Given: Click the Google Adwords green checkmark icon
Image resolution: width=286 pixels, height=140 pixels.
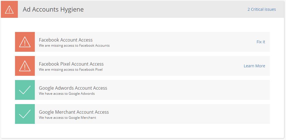Looking at the screenshot, I should pyautogui.click(x=25, y=90).
